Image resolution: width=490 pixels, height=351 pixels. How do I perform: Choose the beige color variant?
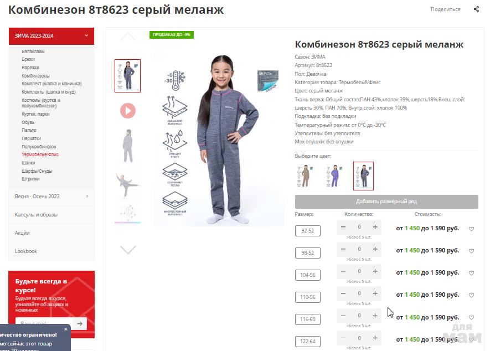point(305,176)
